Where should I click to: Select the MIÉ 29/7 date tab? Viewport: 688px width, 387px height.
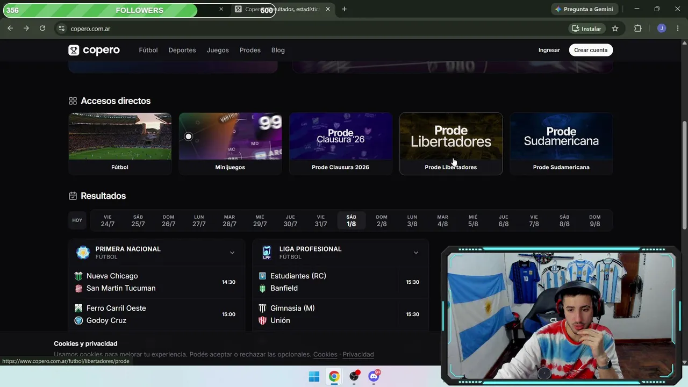(260, 220)
